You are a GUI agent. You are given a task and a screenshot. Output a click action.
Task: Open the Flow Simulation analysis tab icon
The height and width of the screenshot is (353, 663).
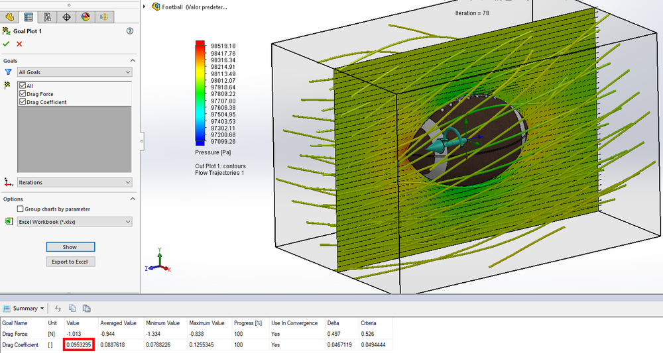pyautogui.click(x=105, y=17)
